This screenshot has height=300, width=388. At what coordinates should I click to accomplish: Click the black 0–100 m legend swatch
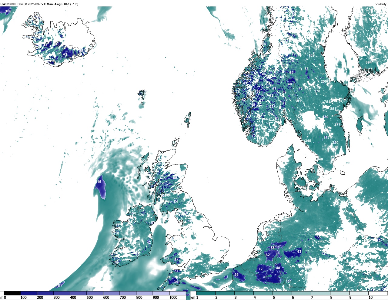(x=12, y=293)
